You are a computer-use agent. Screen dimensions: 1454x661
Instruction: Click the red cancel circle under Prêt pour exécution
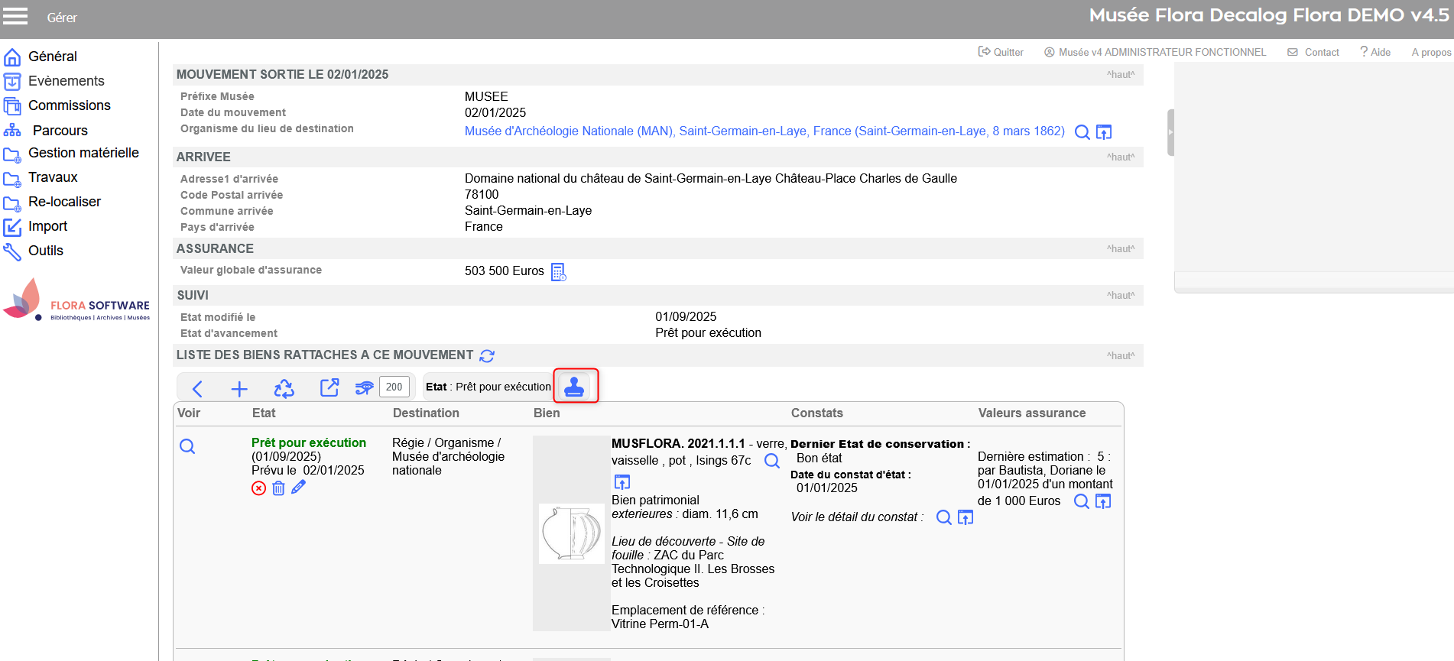pyautogui.click(x=259, y=488)
